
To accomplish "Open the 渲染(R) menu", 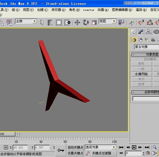I will (141, 10).
